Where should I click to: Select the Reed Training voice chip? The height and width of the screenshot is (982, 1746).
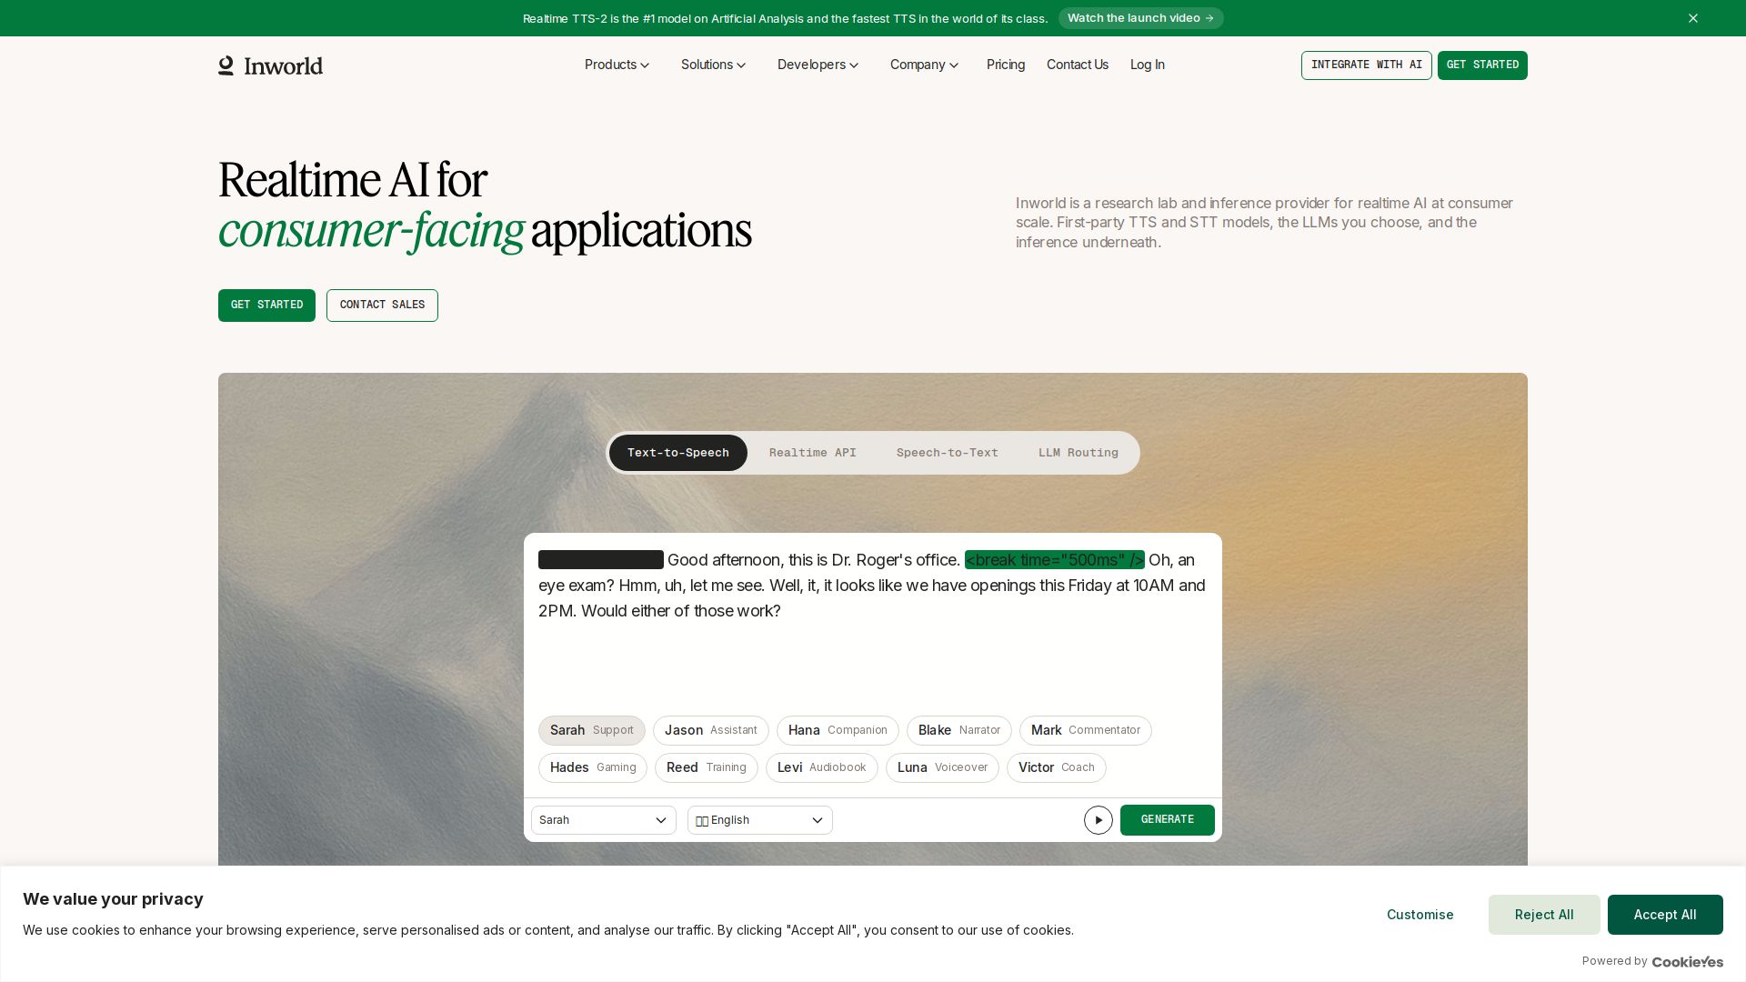[707, 768]
